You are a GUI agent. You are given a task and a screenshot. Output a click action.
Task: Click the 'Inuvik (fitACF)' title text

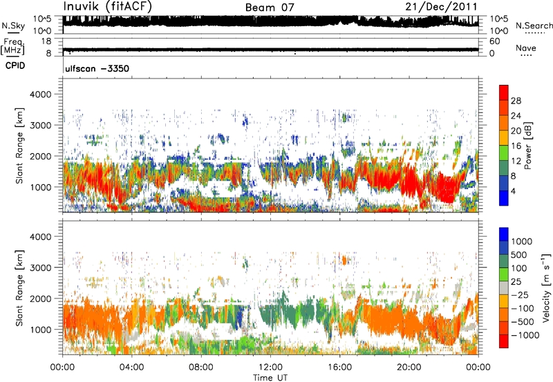click(108, 7)
